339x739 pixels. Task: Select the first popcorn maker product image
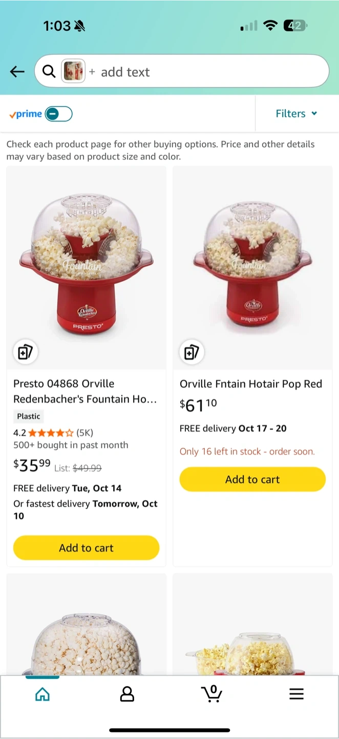86,267
